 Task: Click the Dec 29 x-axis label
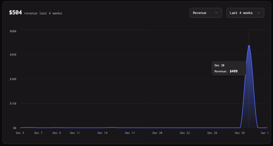[240, 133]
